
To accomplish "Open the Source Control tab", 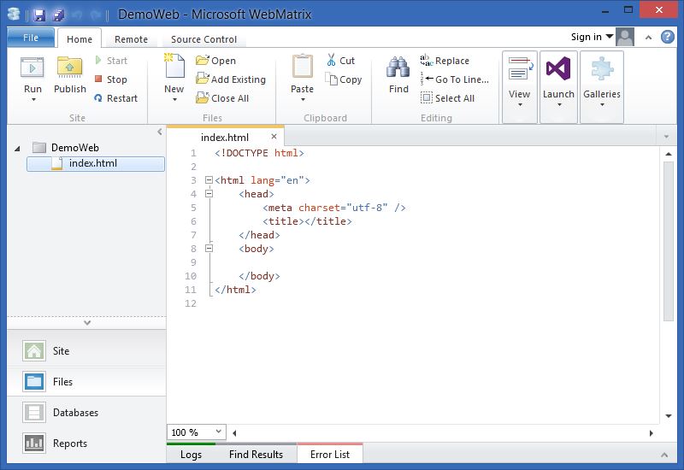I will 203,39.
